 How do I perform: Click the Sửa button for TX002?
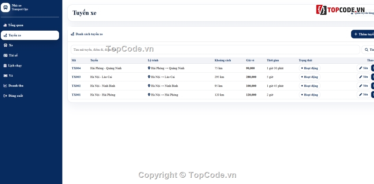pos(363,86)
